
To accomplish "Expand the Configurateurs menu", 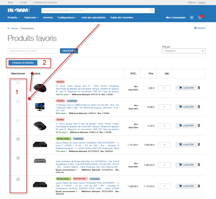I will (x=67, y=18).
